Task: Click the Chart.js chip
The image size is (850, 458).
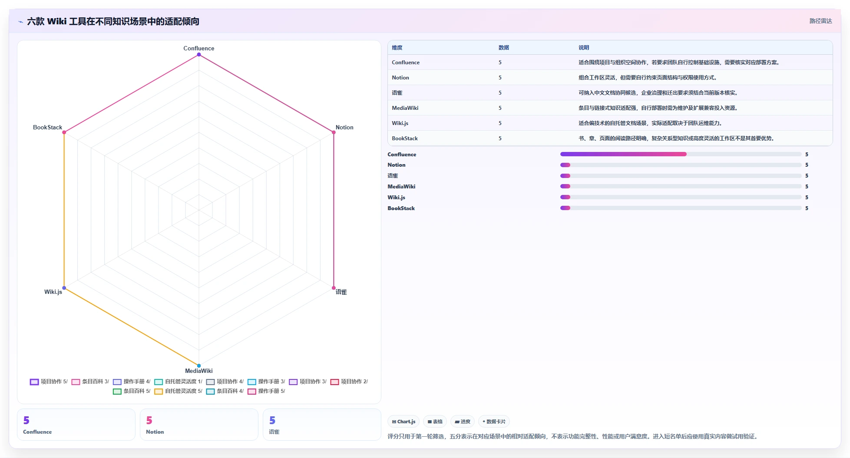Action: 404,422
